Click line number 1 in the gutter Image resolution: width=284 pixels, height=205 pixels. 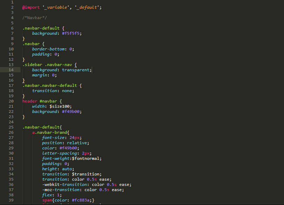[x=12, y=2]
